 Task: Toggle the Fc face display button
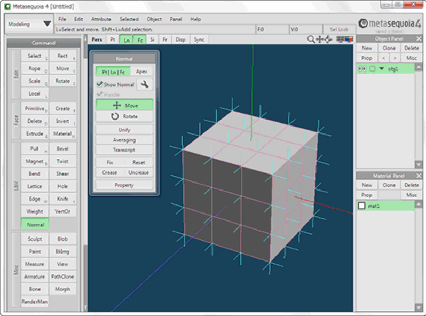(139, 39)
